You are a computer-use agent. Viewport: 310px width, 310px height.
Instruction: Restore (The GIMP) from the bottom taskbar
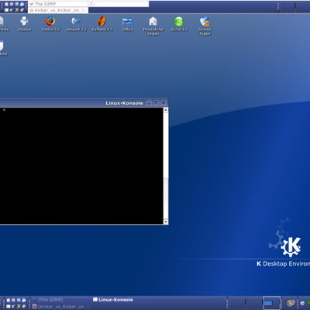pos(61,300)
